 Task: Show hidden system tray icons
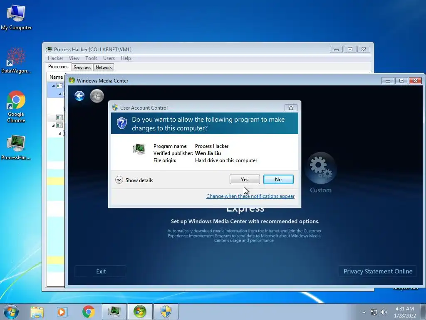point(364,312)
